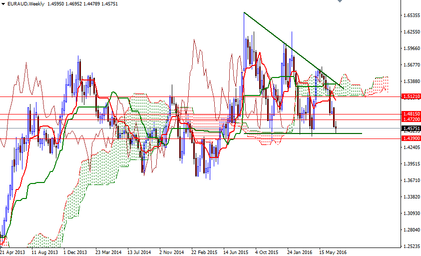Click the 1.42405 price axis value
Screen dimensions: 421x256
[412, 147]
